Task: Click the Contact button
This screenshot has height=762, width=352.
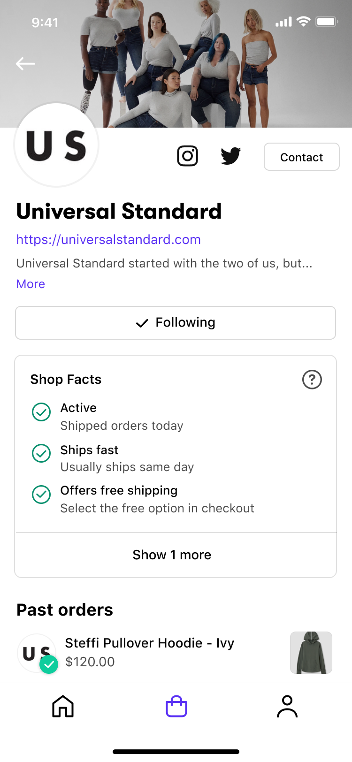Action: 302,157
